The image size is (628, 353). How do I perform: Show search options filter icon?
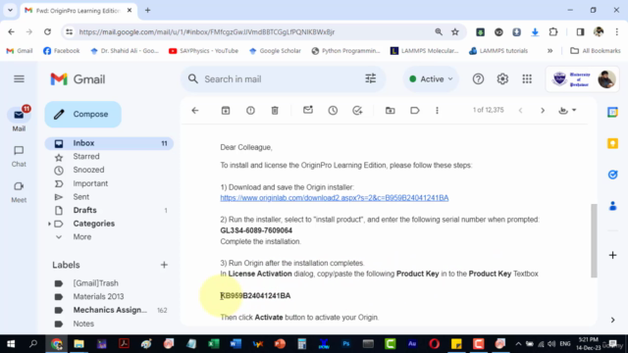(x=371, y=78)
